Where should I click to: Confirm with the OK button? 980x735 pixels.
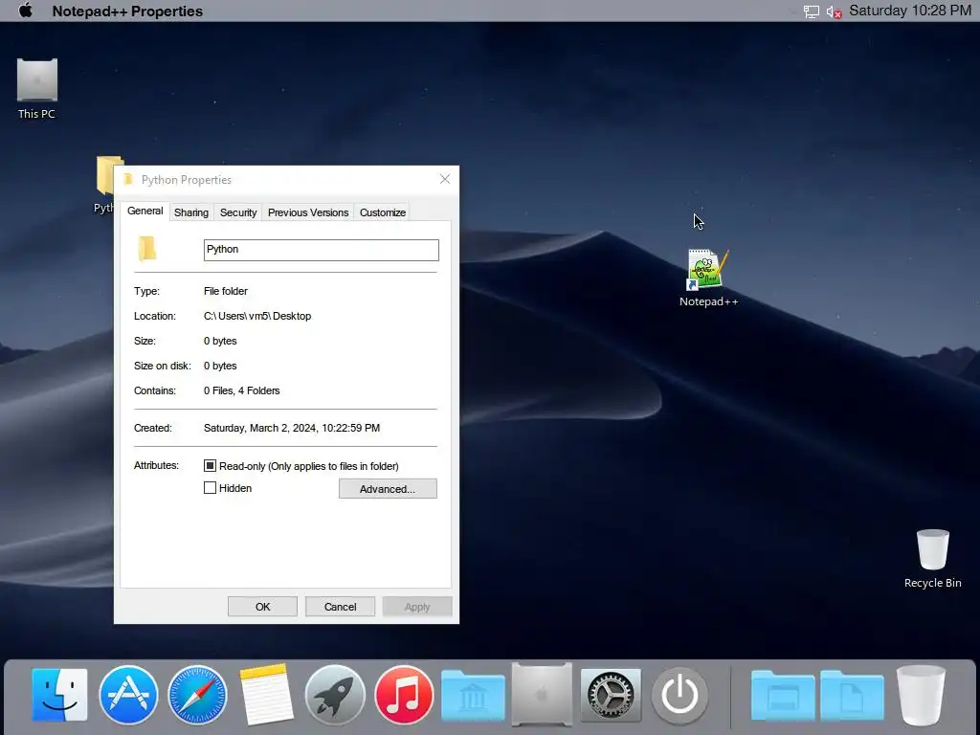(262, 607)
